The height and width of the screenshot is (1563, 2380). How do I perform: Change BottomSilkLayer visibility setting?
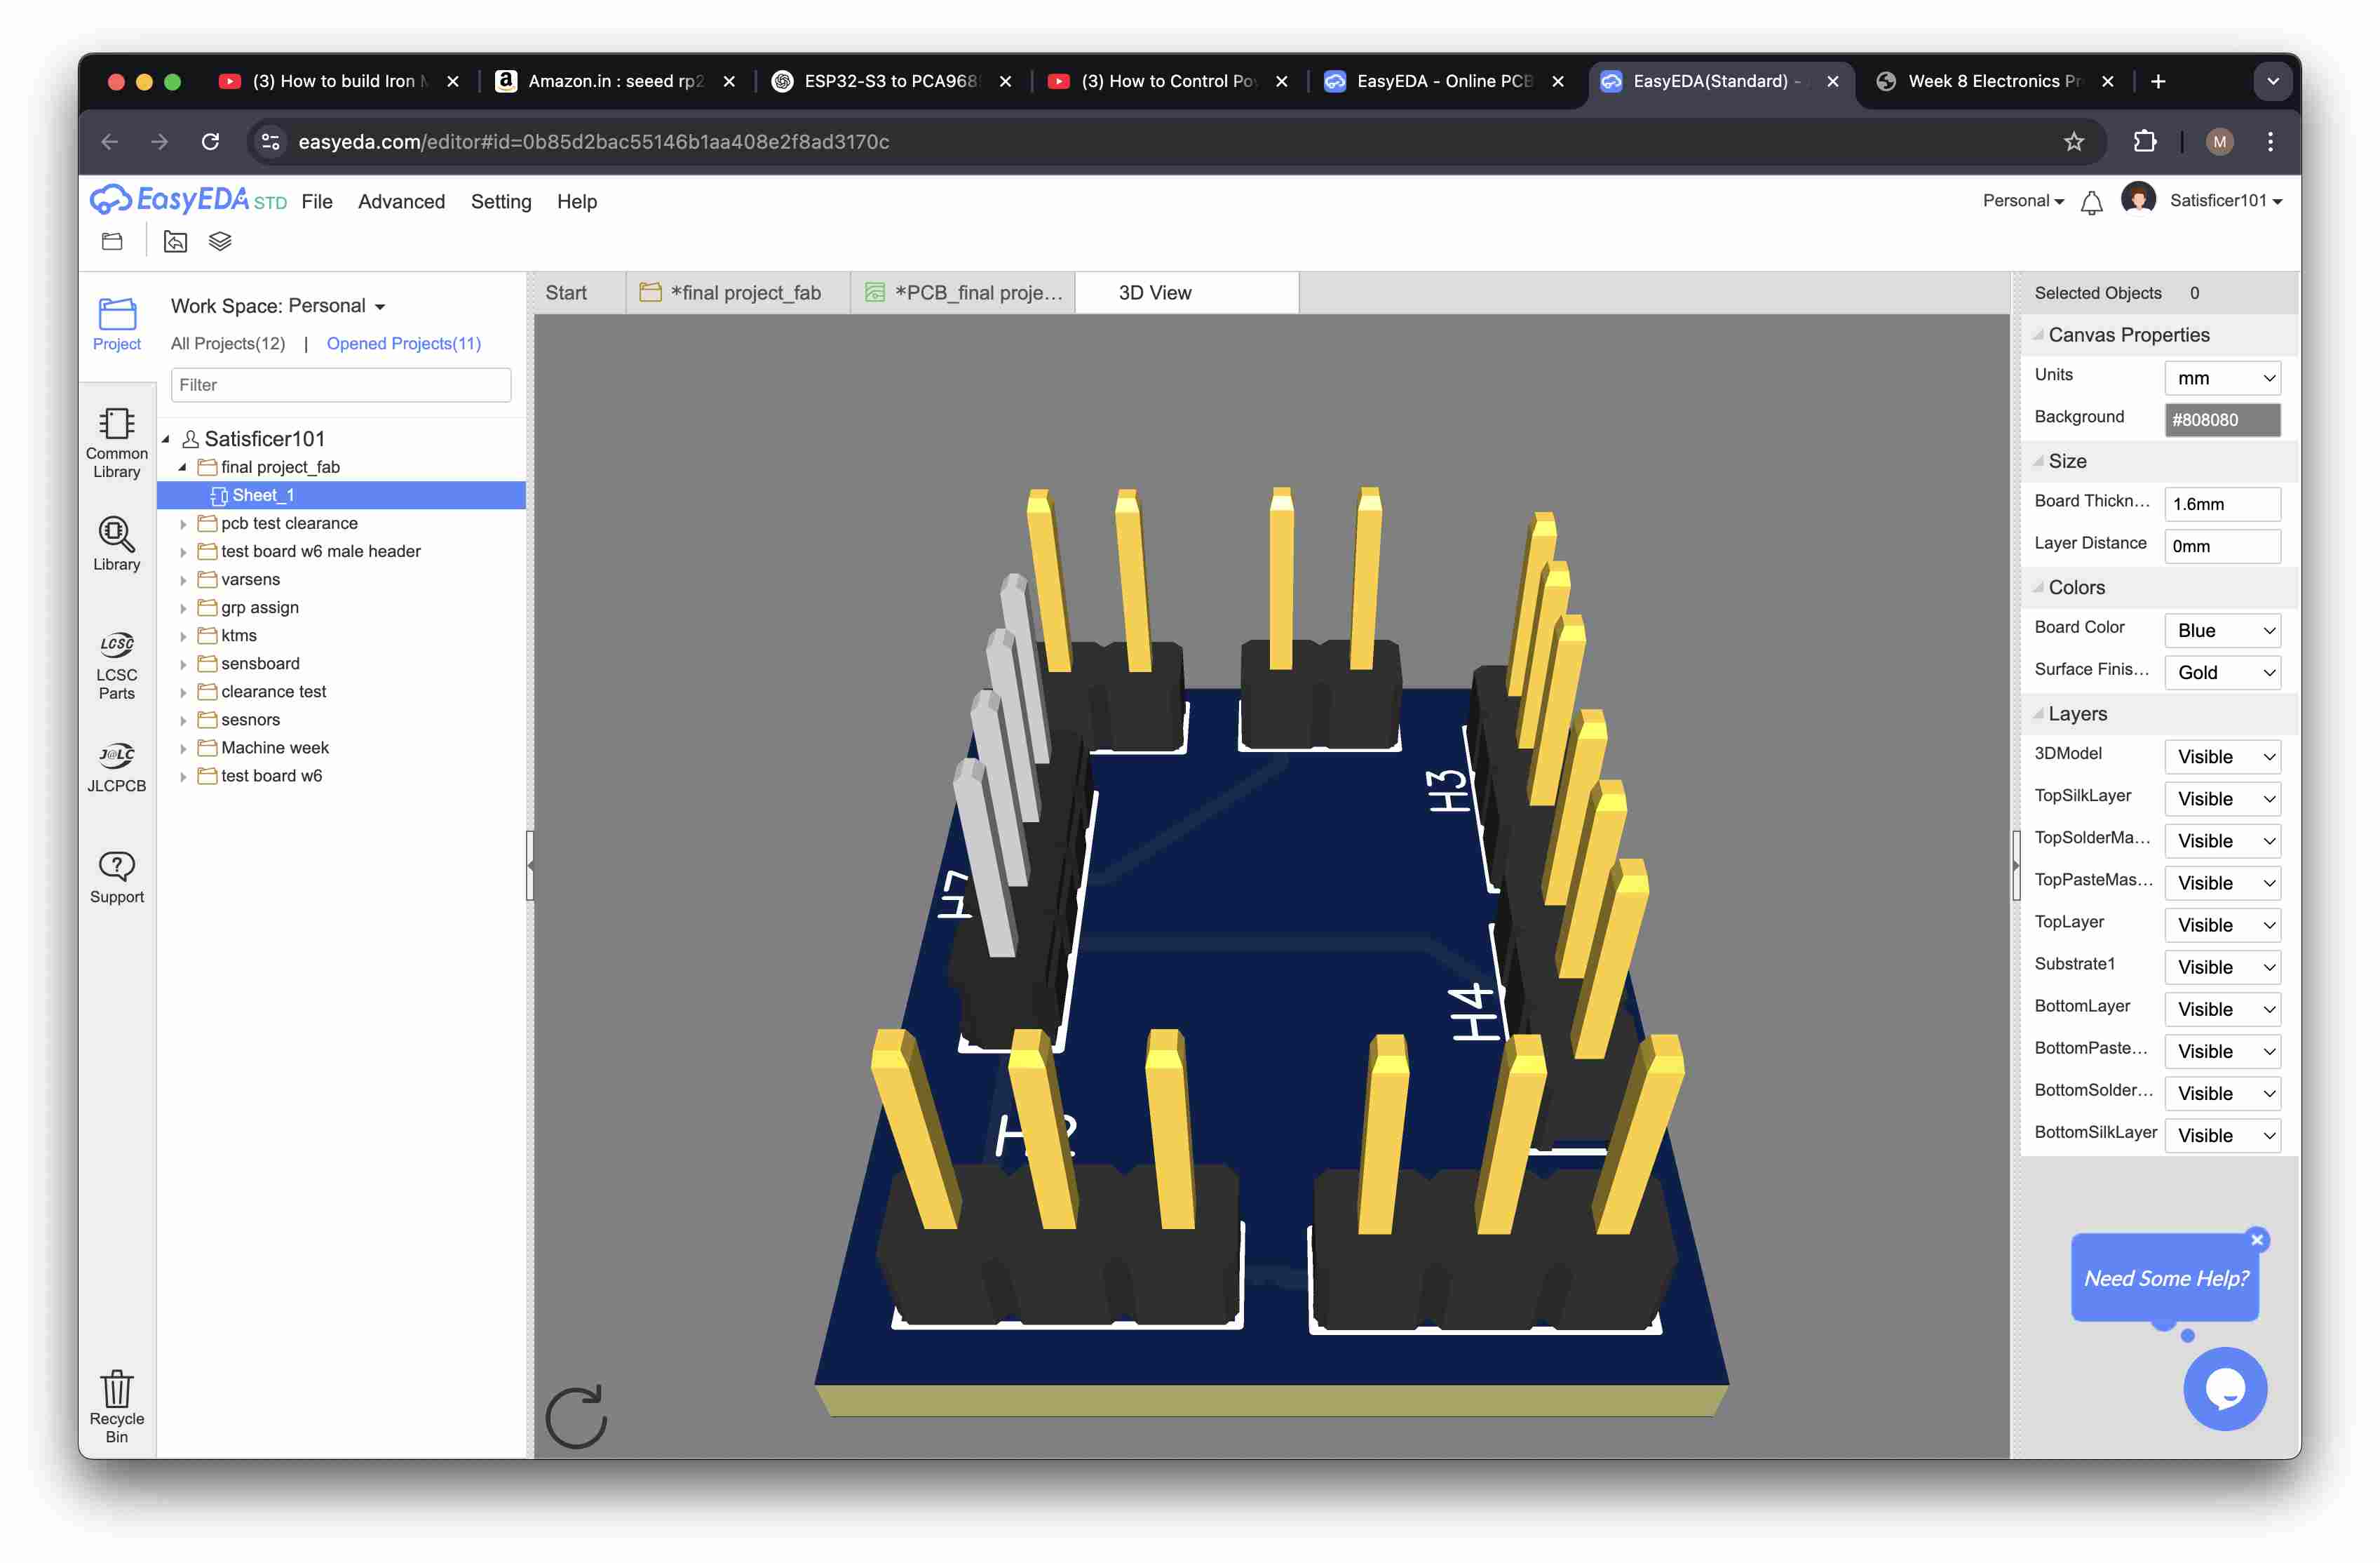click(x=2223, y=1135)
